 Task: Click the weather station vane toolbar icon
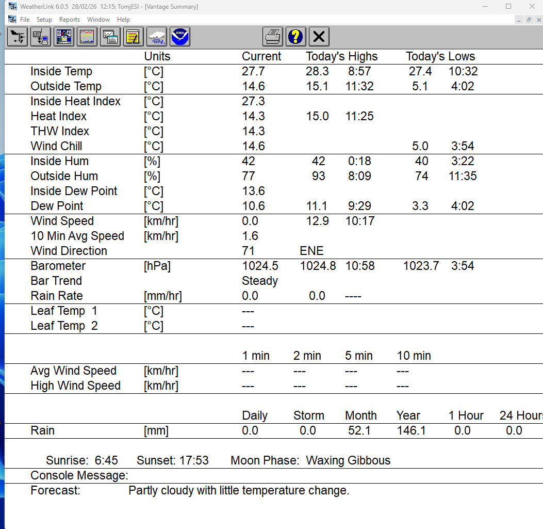[18, 37]
